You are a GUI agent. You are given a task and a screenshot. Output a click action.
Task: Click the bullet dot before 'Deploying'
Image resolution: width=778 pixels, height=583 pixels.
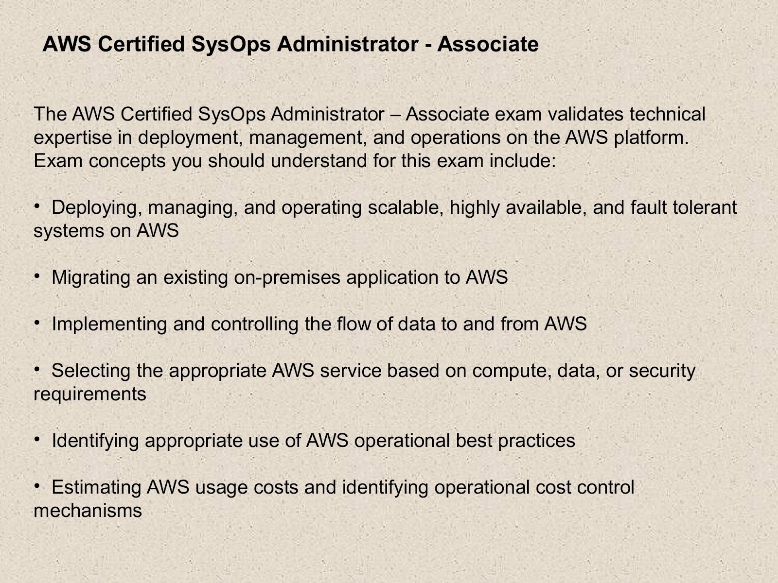(36, 206)
